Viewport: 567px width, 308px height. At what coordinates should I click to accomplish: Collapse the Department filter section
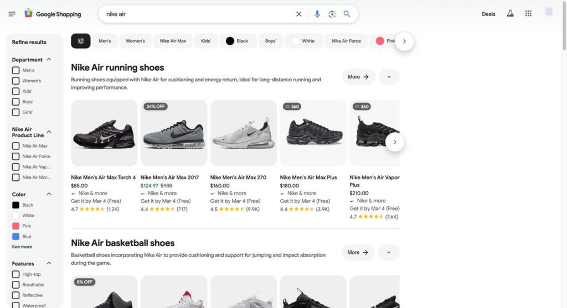pyautogui.click(x=49, y=59)
